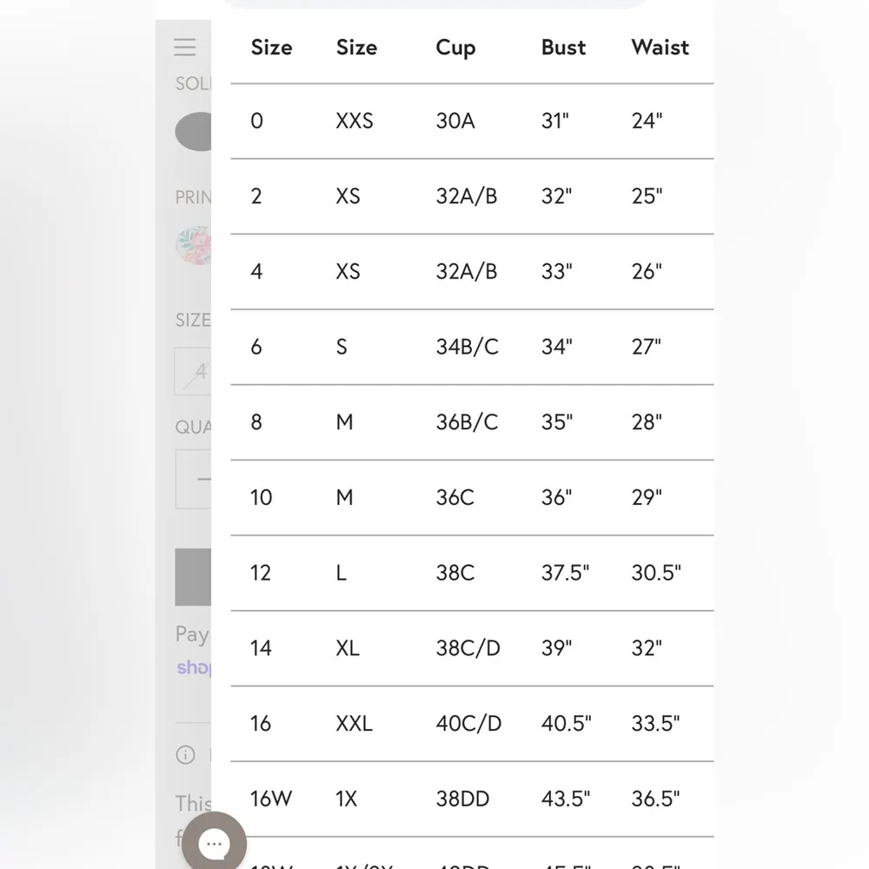Click the 30A cup cell
This screenshot has width=869, height=869.
[x=455, y=121]
